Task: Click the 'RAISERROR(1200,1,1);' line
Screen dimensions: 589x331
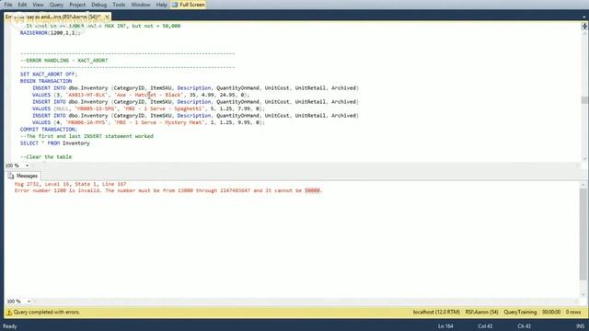Action: click(x=51, y=33)
